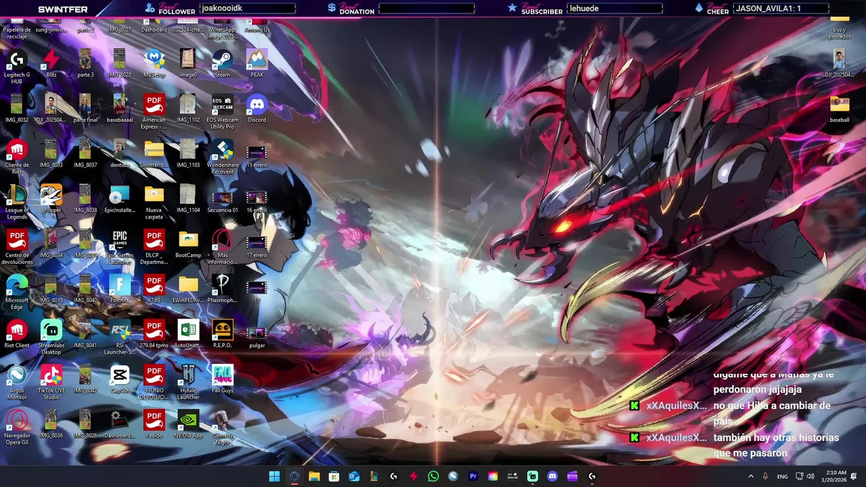Change the ENG input language
The height and width of the screenshot is (487, 866).
coord(782,476)
